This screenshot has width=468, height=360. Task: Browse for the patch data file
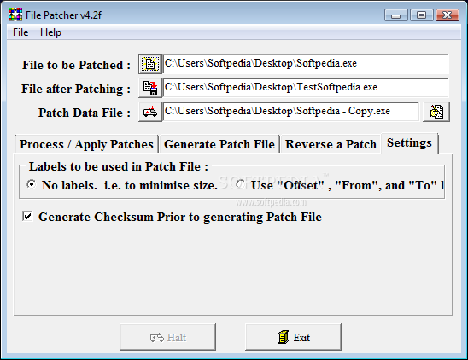coord(150,112)
